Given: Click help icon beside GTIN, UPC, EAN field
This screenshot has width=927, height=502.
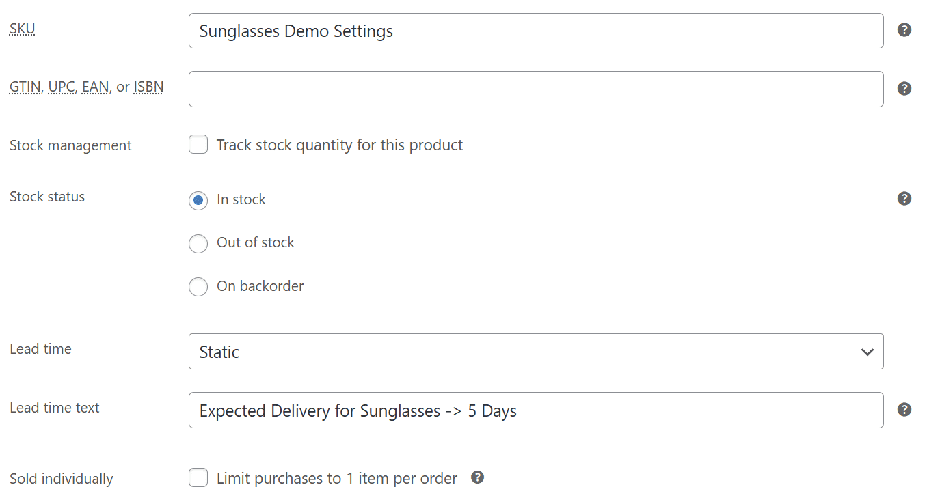Looking at the screenshot, I should tap(904, 89).
